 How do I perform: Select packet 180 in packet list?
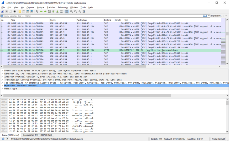(110, 23)
